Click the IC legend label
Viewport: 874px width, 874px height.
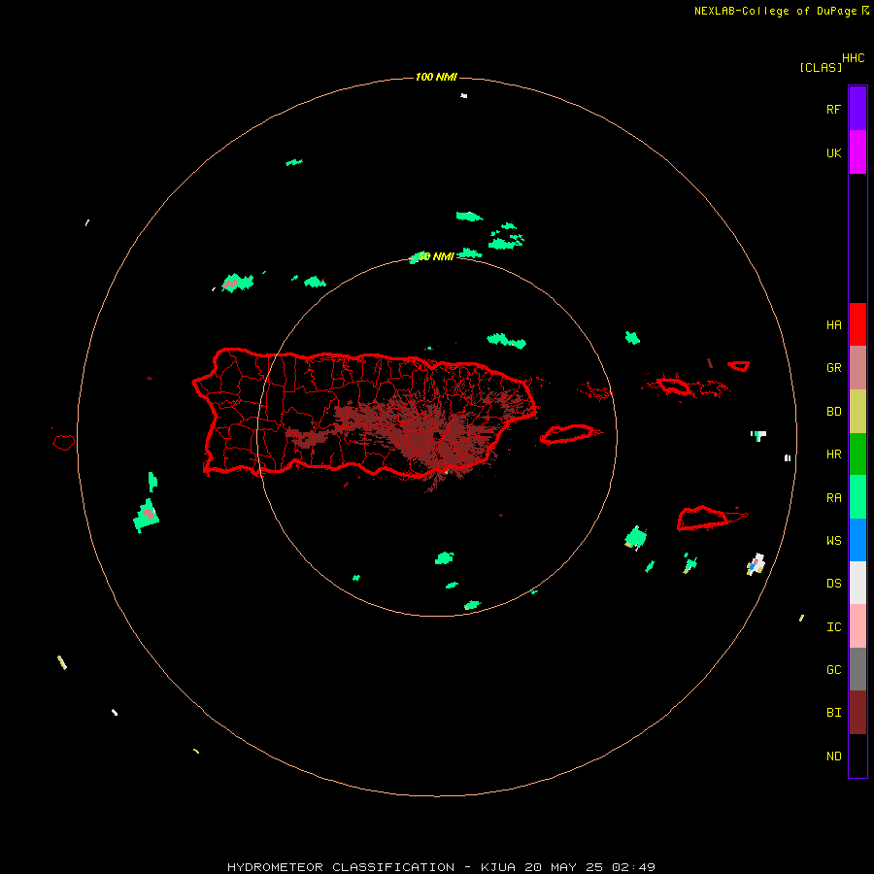833,627
